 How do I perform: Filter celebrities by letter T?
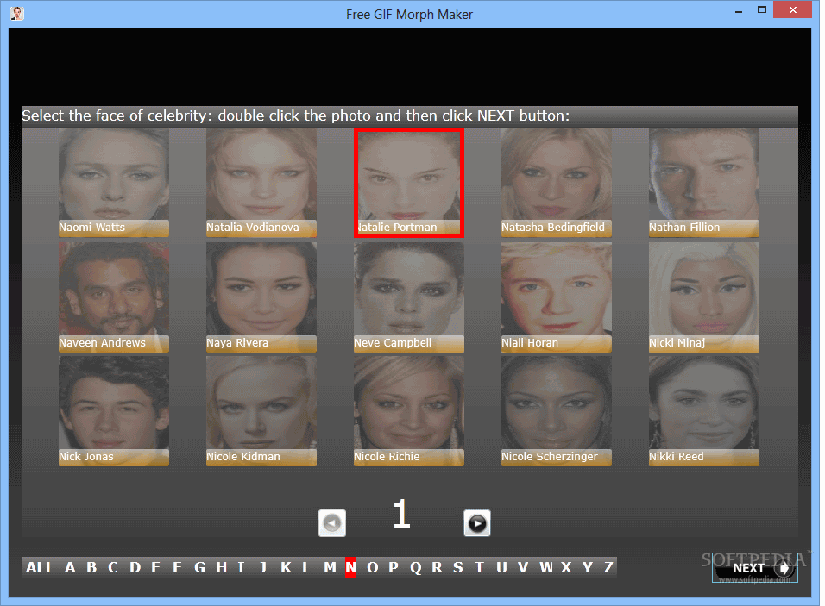(479, 567)
